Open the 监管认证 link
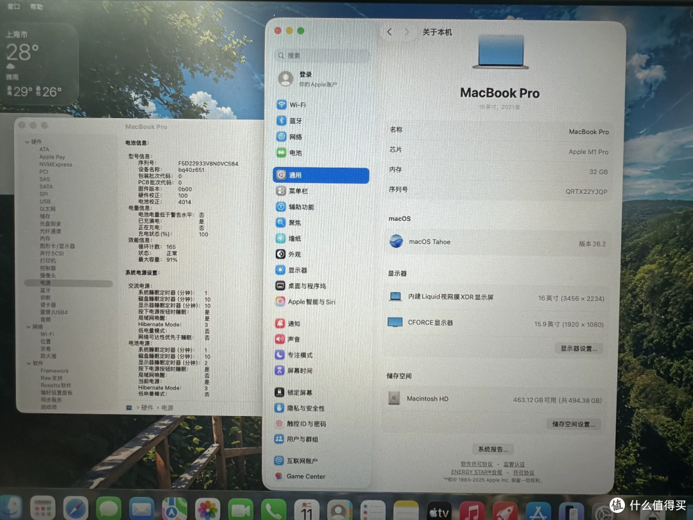This screenshot has width=693, height=520. tap(514, 464)
